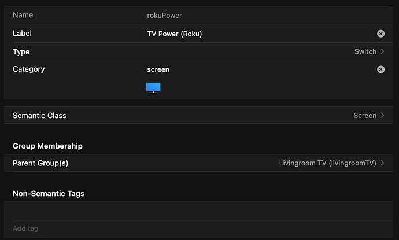Click the blue screen category icon preview

[153, 88]
